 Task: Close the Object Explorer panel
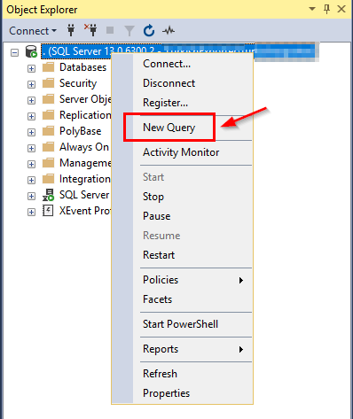341,9
